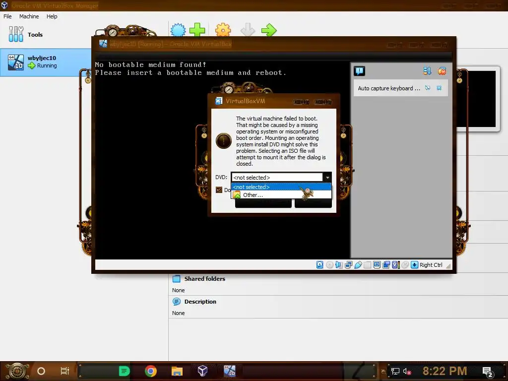Click the hard disk status bar indicator

[x=320, y=265]
